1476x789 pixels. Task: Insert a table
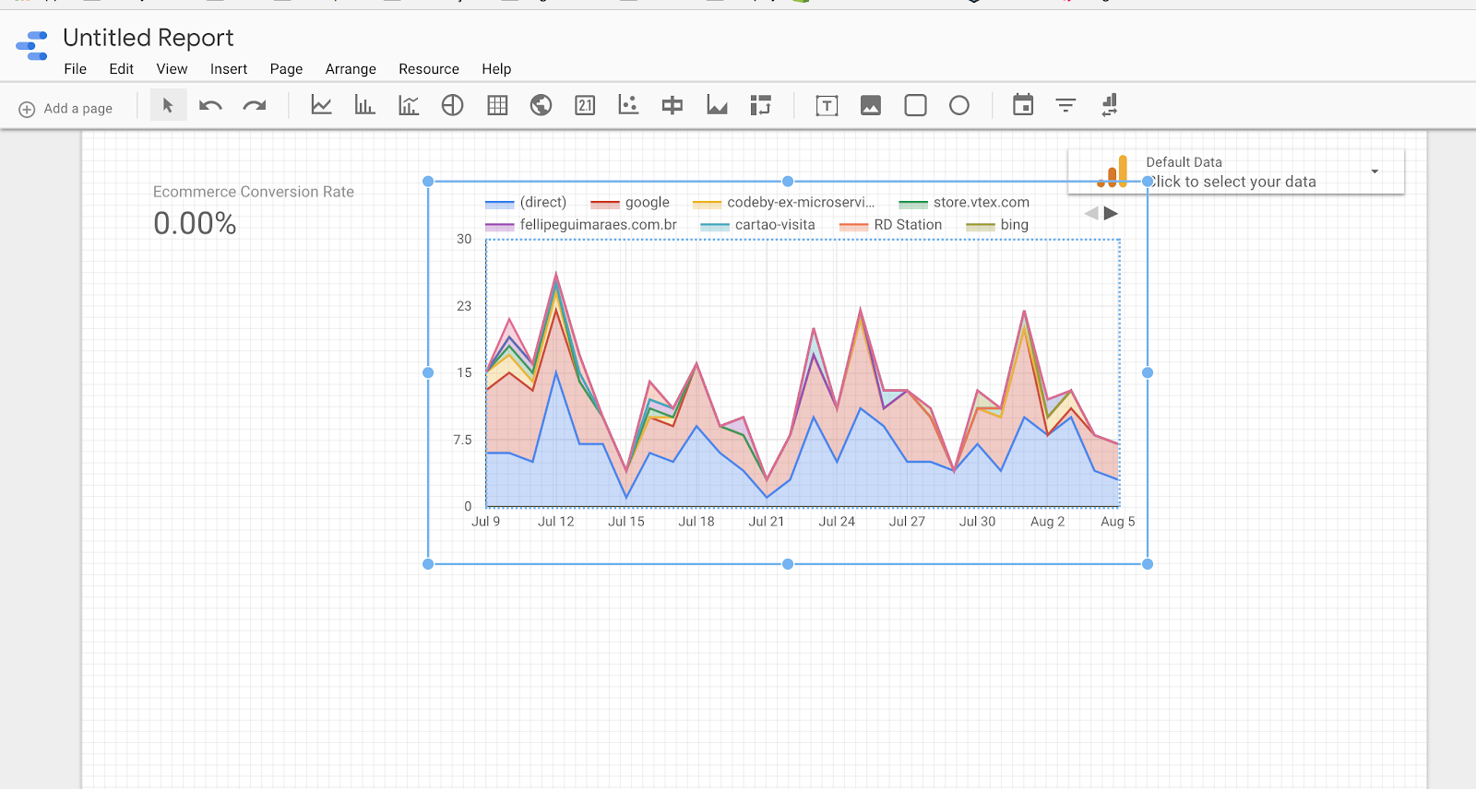pyautogui.click(x=497, y=105)
